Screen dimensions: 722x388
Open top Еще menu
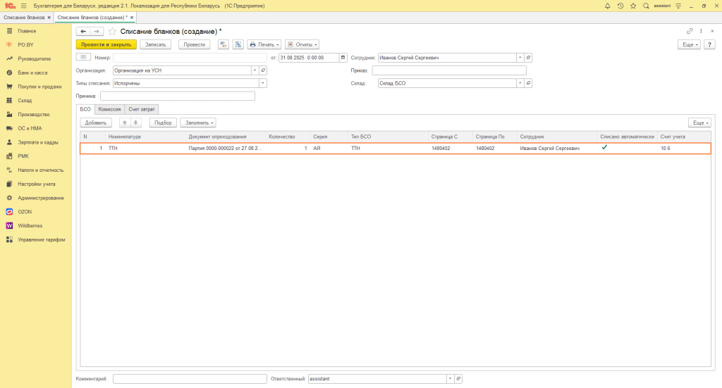[690, 44]
